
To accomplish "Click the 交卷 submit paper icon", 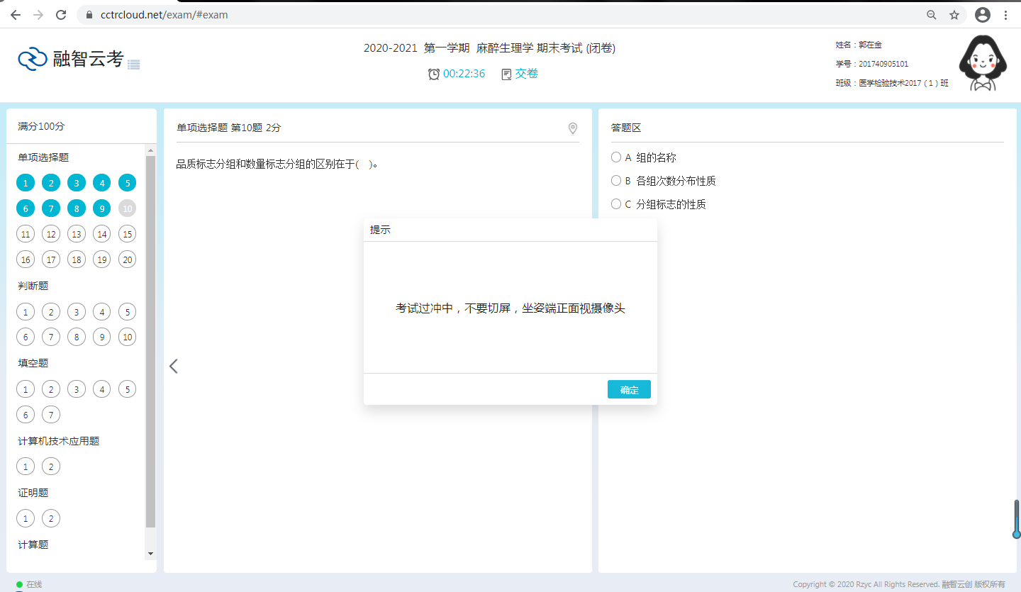I will 506,74.
